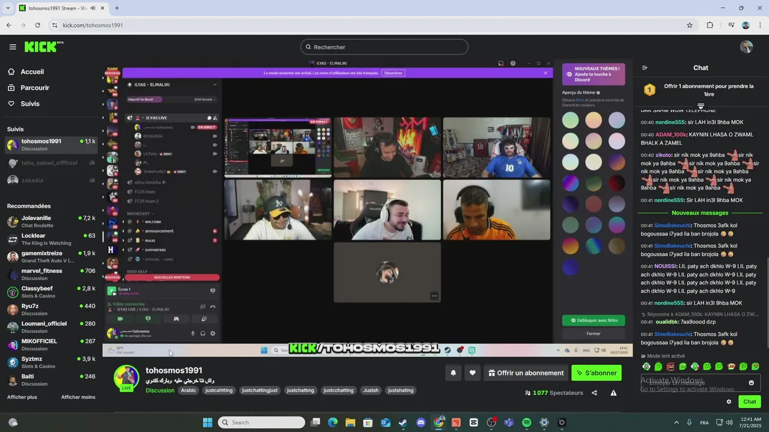The image size is (769, 432).
Task: Open the gift subscription leaderboard banner
Action: coord(701,90)
